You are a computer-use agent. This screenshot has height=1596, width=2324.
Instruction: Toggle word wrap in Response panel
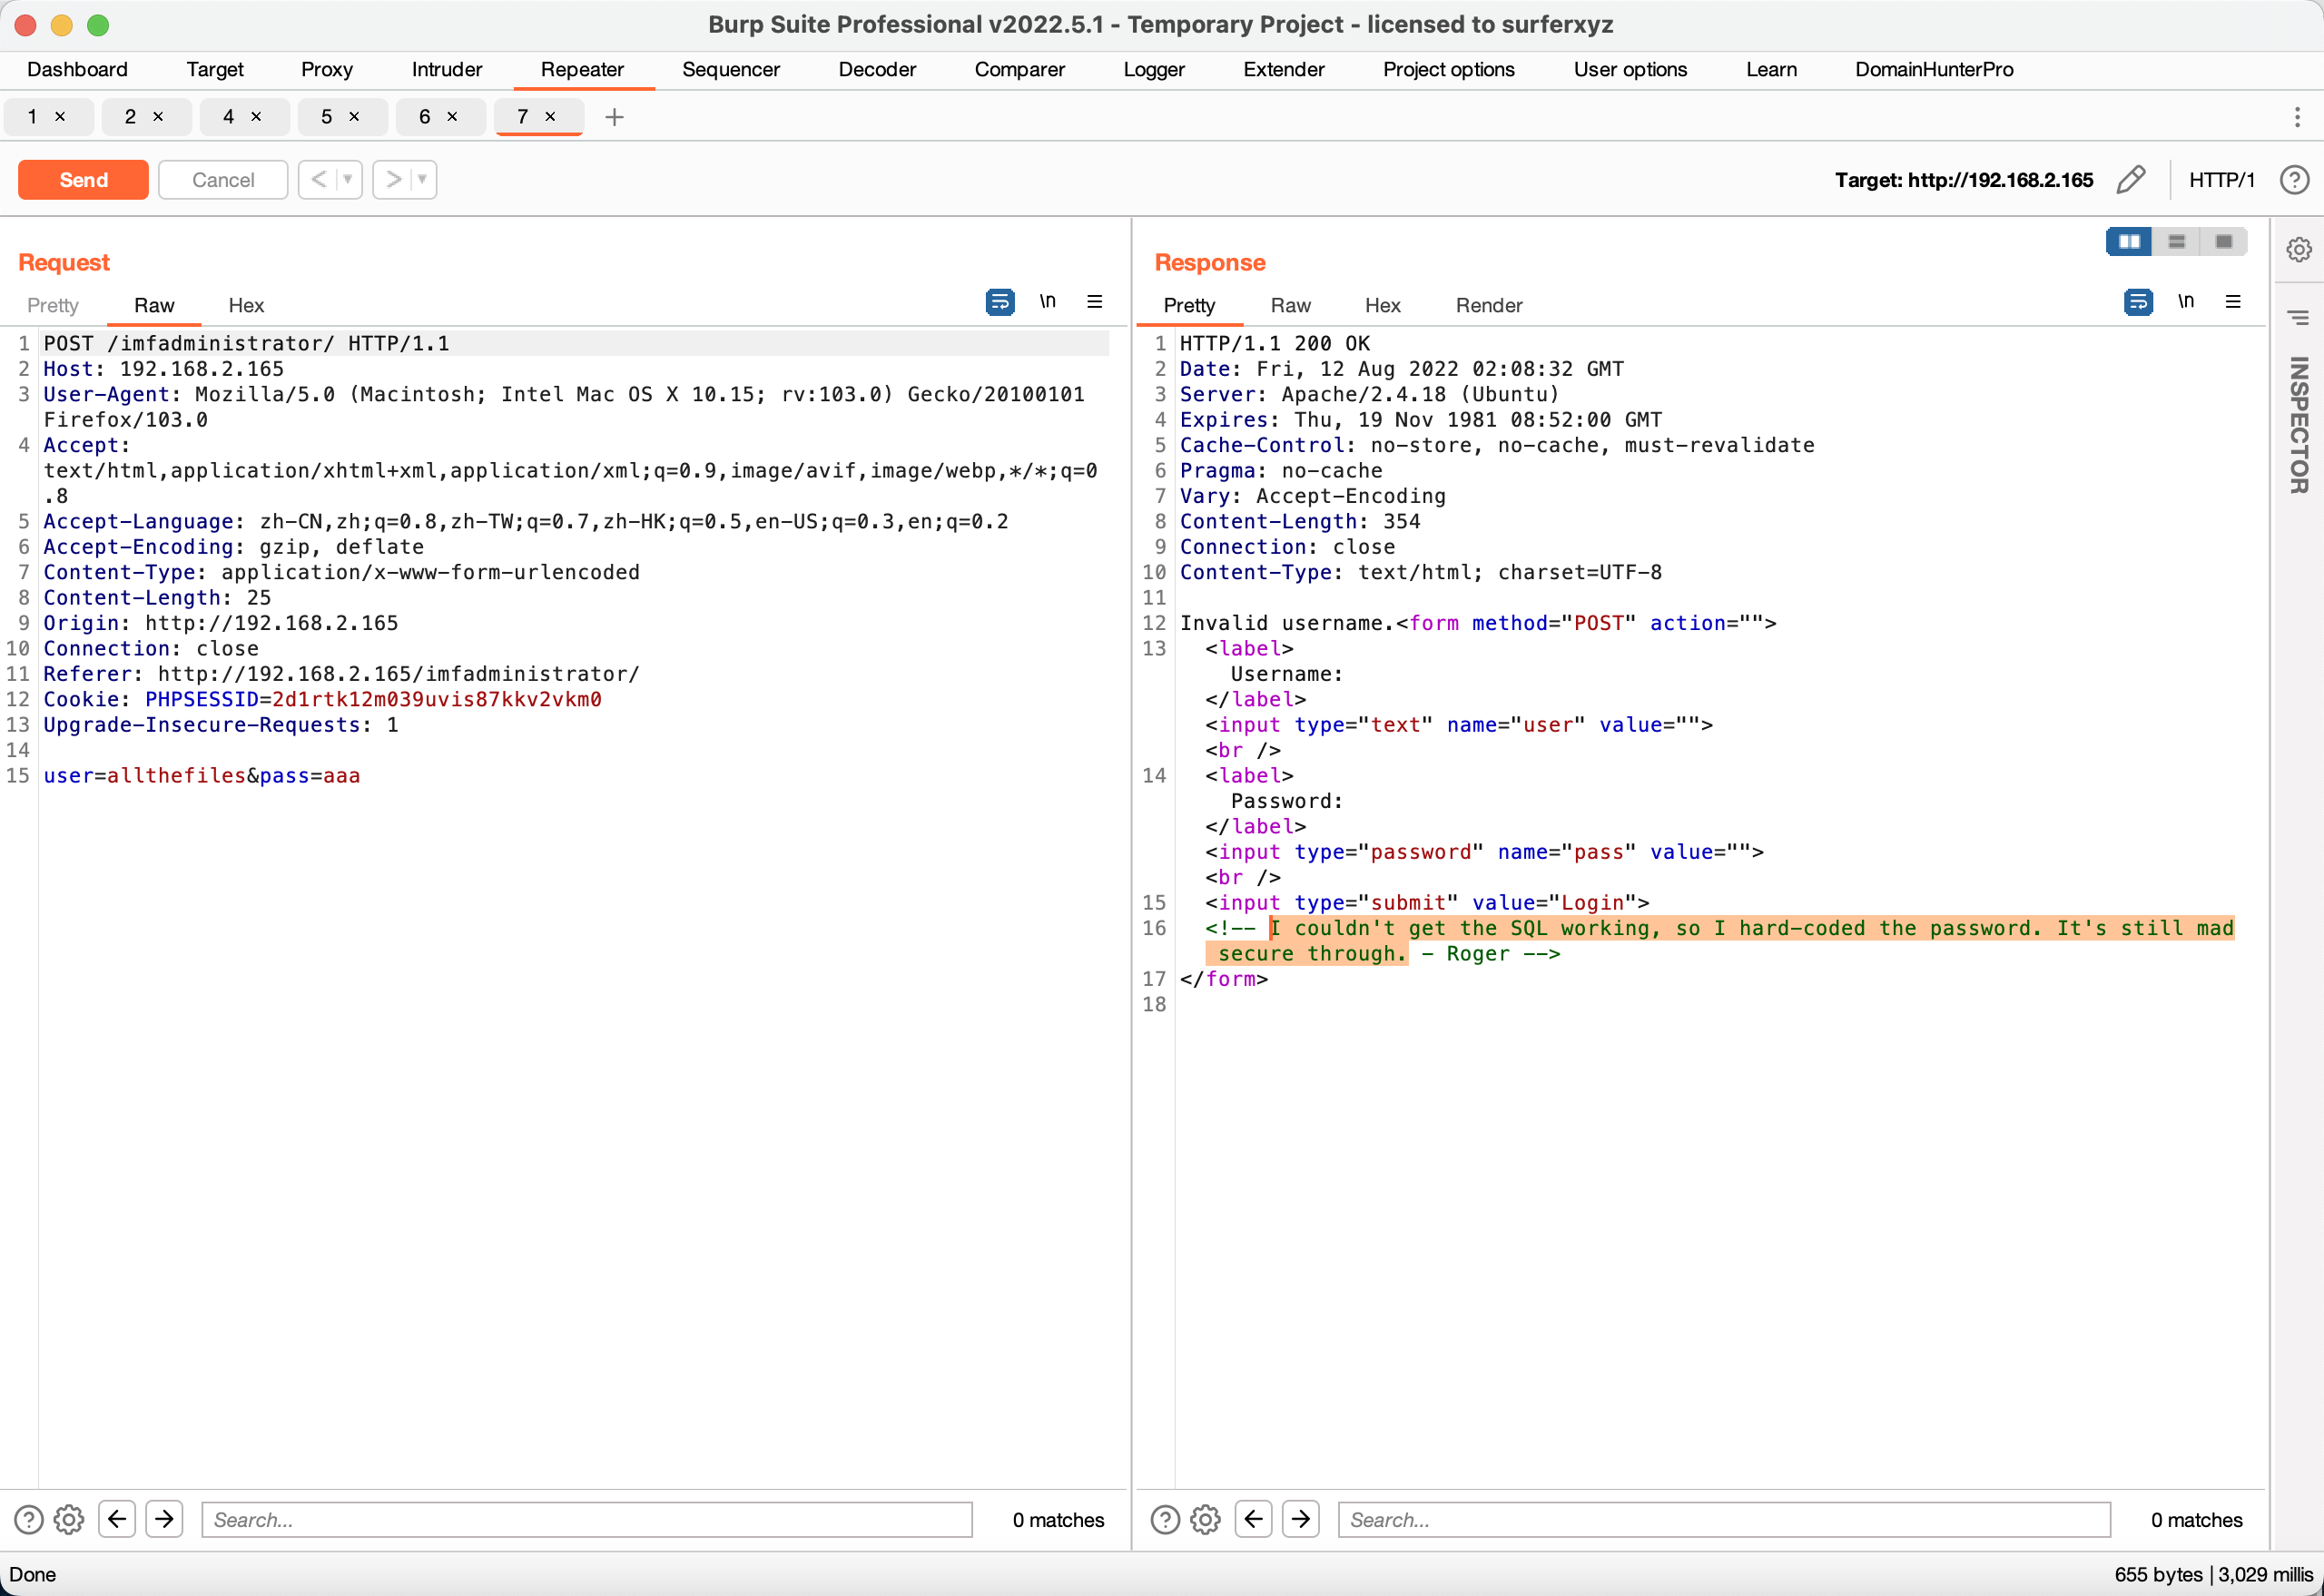(2138, 302)
